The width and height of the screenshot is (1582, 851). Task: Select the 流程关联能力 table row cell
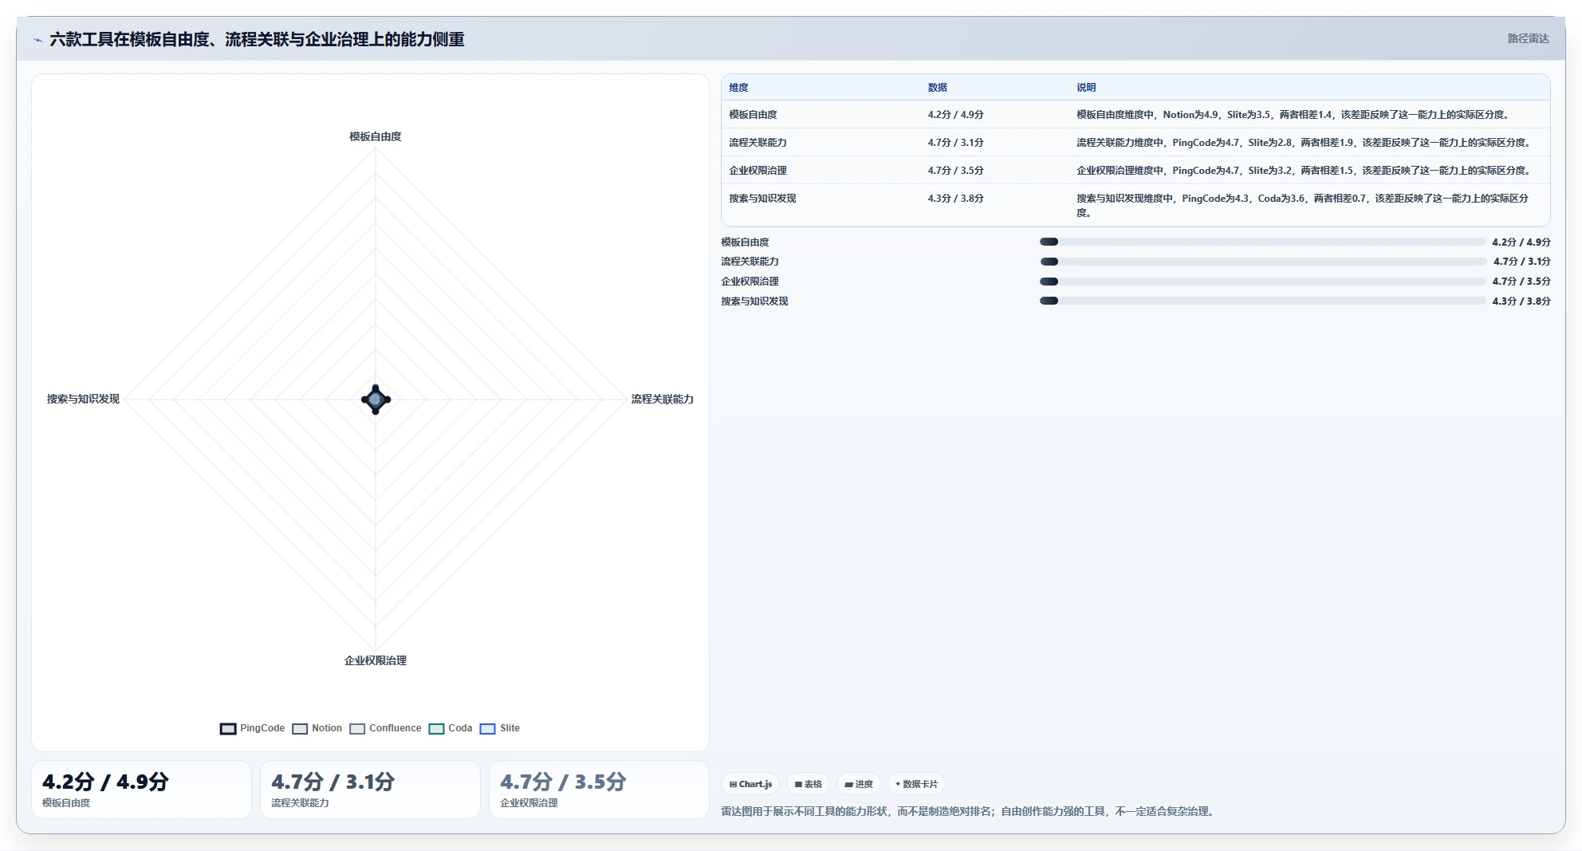pos(758,143)
